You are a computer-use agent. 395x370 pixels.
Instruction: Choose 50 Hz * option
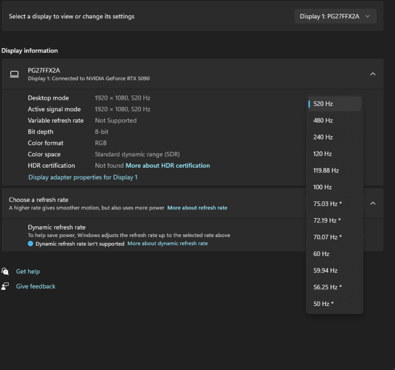coord(335,304)
